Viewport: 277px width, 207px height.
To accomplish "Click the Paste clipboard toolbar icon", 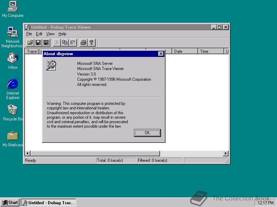I will [73, 42].
